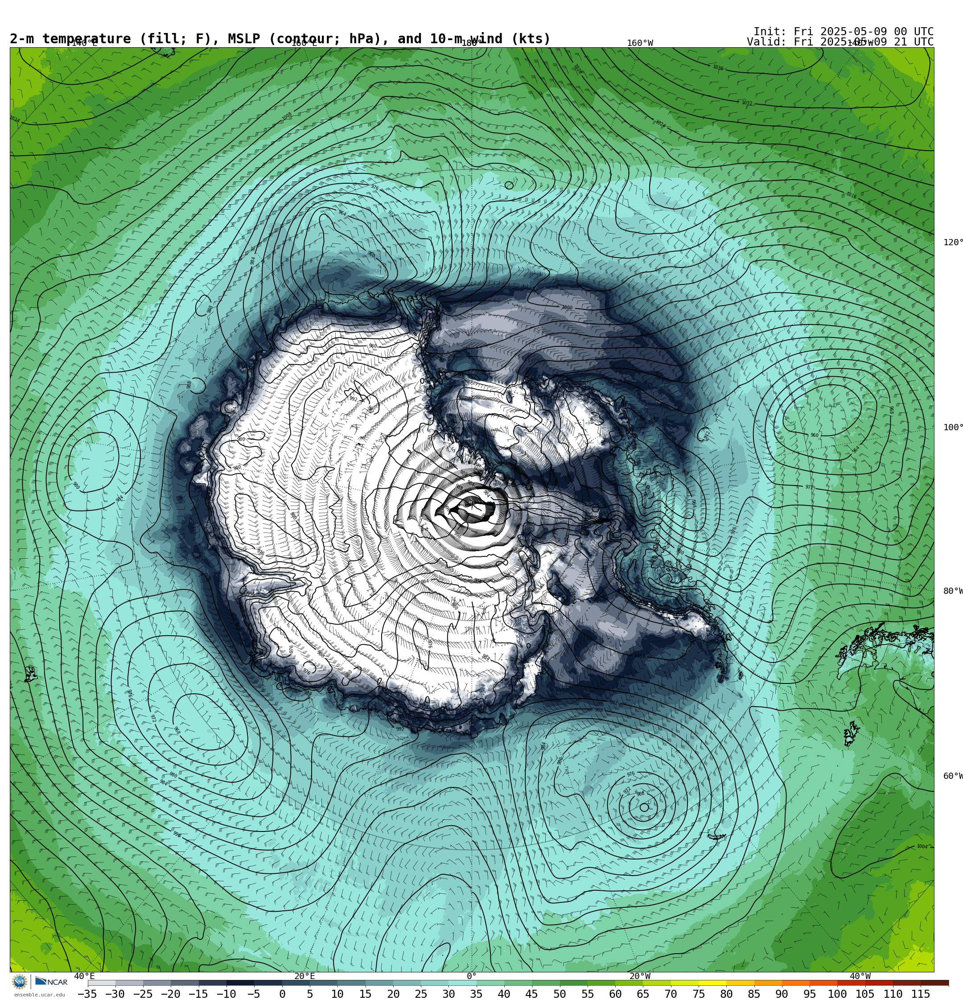Click the colorbar tick label 70

(x=671, y=994)
